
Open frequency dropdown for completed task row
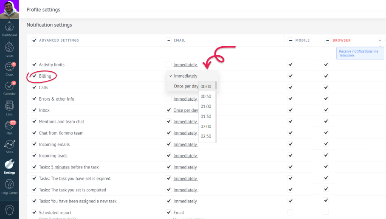tap(186, 190)
